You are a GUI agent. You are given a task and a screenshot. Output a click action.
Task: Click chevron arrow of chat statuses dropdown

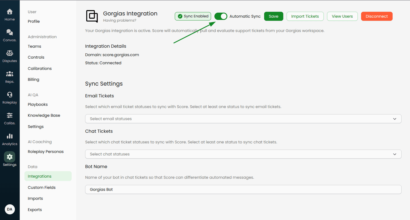click(395, 154)
